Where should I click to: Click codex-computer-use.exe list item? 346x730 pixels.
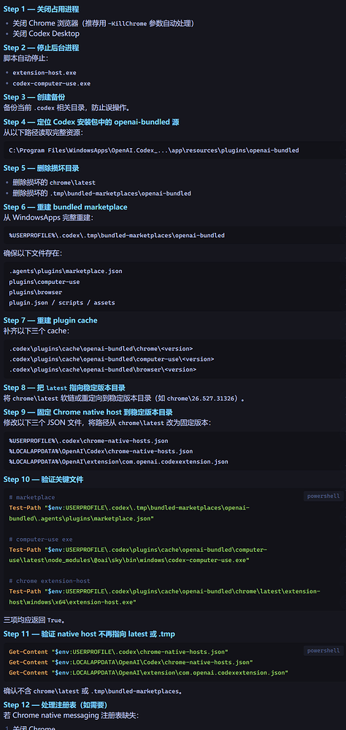(x=51, y=83)
